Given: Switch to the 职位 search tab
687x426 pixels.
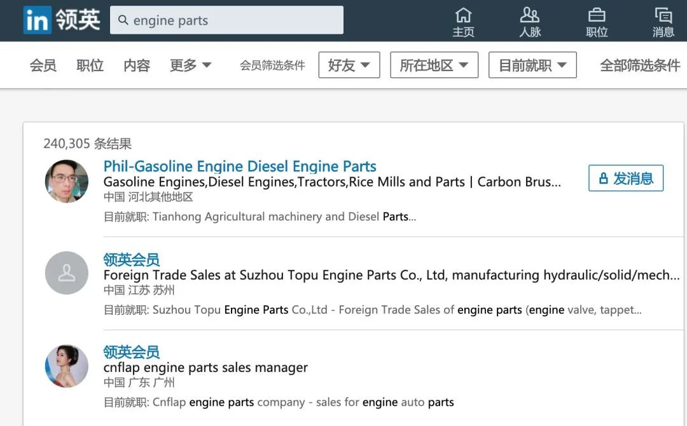Looking at the screenshot, I should pyautogui.click(x=90, y=65).
